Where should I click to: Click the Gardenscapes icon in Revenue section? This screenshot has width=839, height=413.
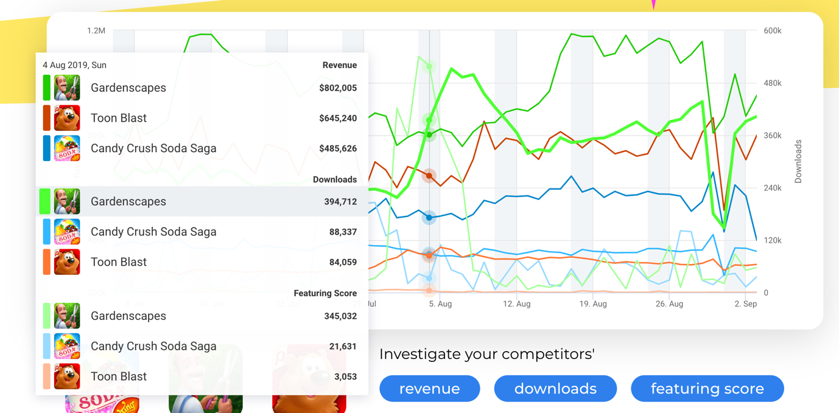(x=67, y=88)
